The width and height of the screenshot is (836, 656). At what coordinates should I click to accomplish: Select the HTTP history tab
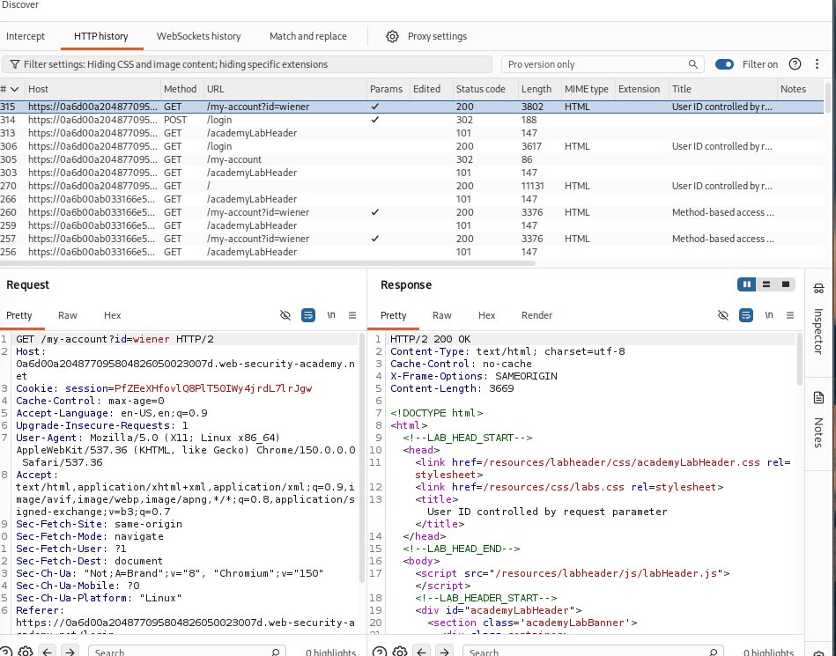coord(100,36)
